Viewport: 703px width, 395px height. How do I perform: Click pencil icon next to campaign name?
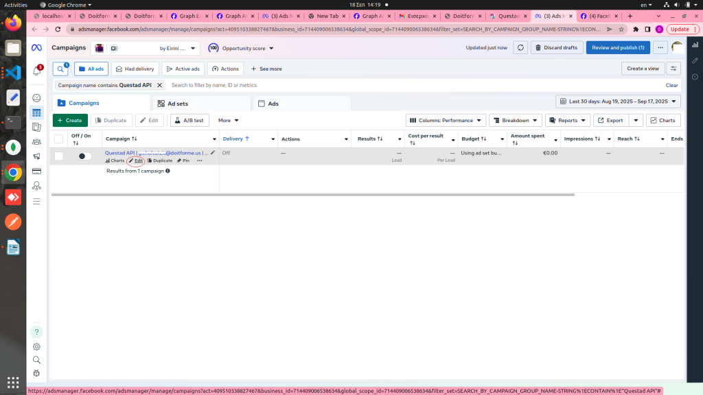pyautogui.click(x=213, y=152)
